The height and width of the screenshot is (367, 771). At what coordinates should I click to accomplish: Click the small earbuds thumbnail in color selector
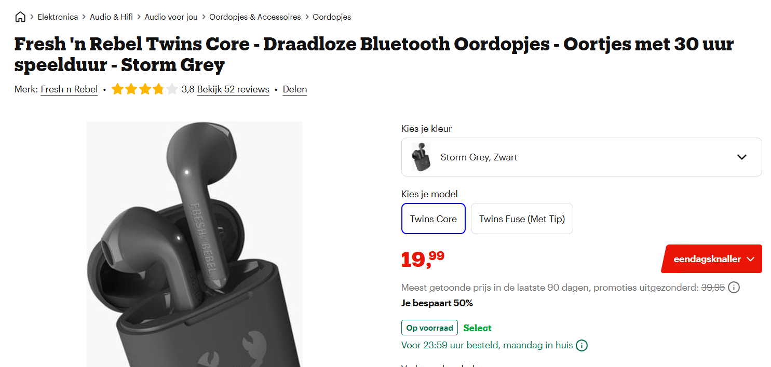click(x=421, y=157)
